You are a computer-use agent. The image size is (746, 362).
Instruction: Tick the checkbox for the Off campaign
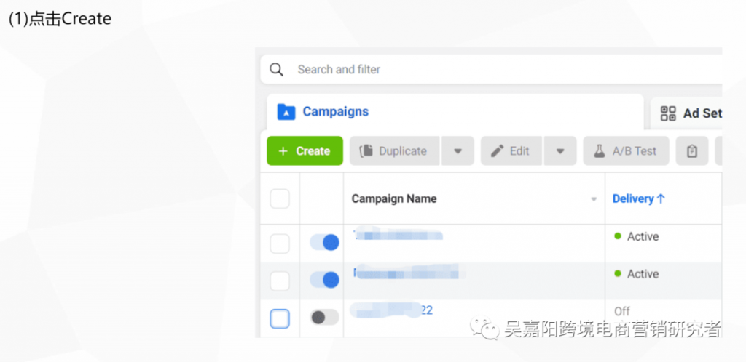[280, 318]
